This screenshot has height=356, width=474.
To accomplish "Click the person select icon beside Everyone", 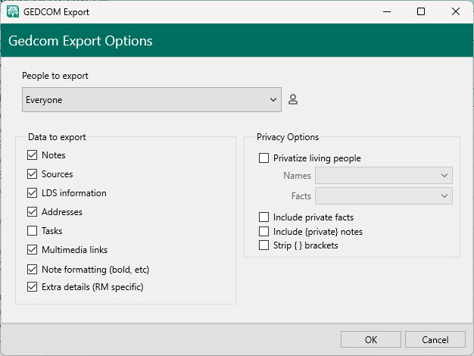I will point(293,99).
